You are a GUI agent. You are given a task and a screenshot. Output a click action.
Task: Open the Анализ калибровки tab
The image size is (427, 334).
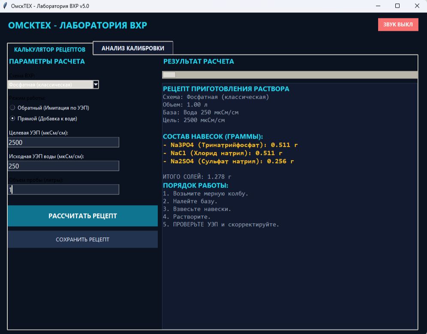[133, 48]
